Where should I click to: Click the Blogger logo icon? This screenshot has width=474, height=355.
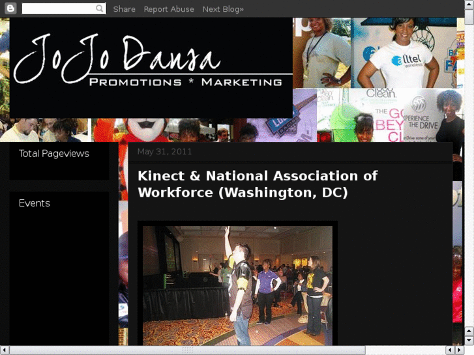point(10,8)
